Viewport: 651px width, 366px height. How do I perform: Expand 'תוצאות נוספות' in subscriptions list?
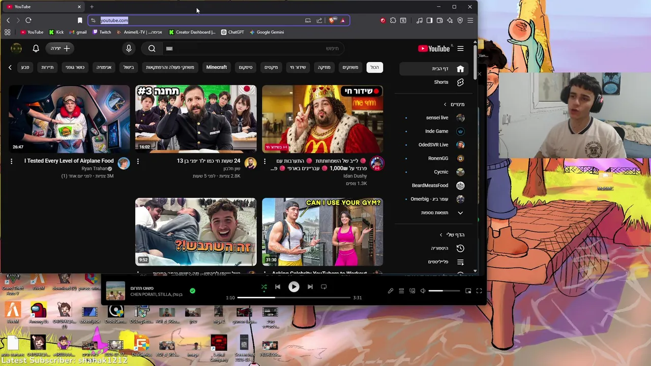pos(435,212)
